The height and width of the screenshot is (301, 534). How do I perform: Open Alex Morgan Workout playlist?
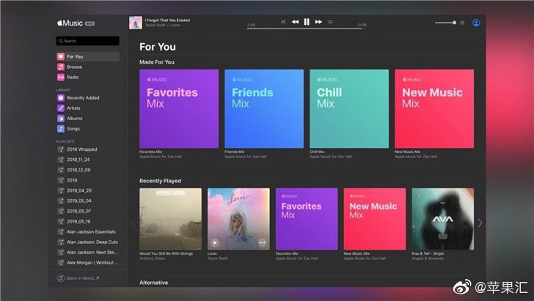88,263
